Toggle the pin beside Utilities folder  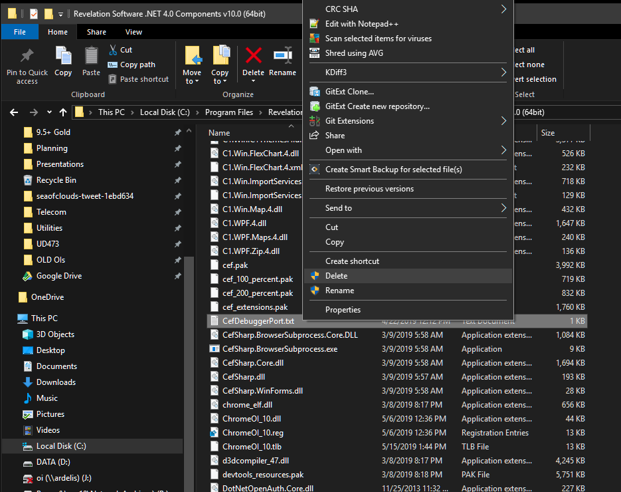178,228
